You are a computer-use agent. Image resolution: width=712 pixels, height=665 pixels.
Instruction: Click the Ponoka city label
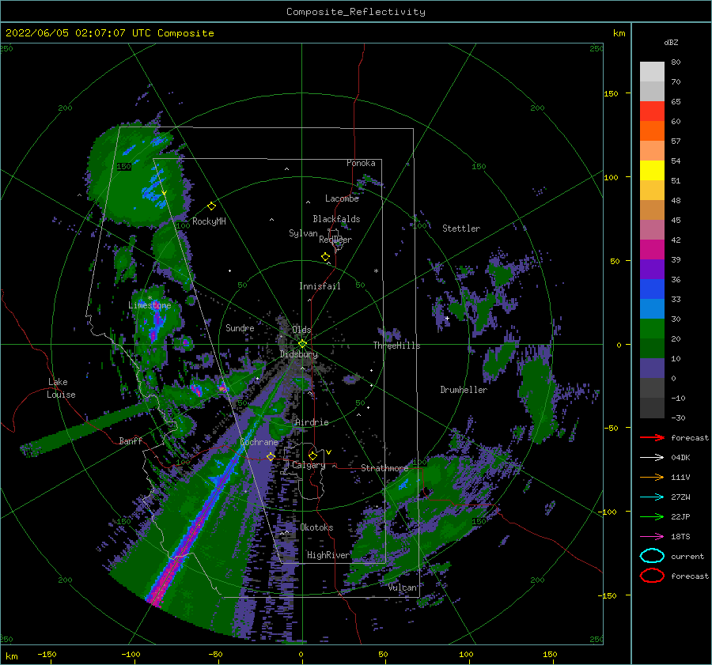tap(361, 163)
